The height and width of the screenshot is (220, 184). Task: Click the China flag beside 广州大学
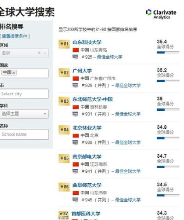click(x=75, y=78)
